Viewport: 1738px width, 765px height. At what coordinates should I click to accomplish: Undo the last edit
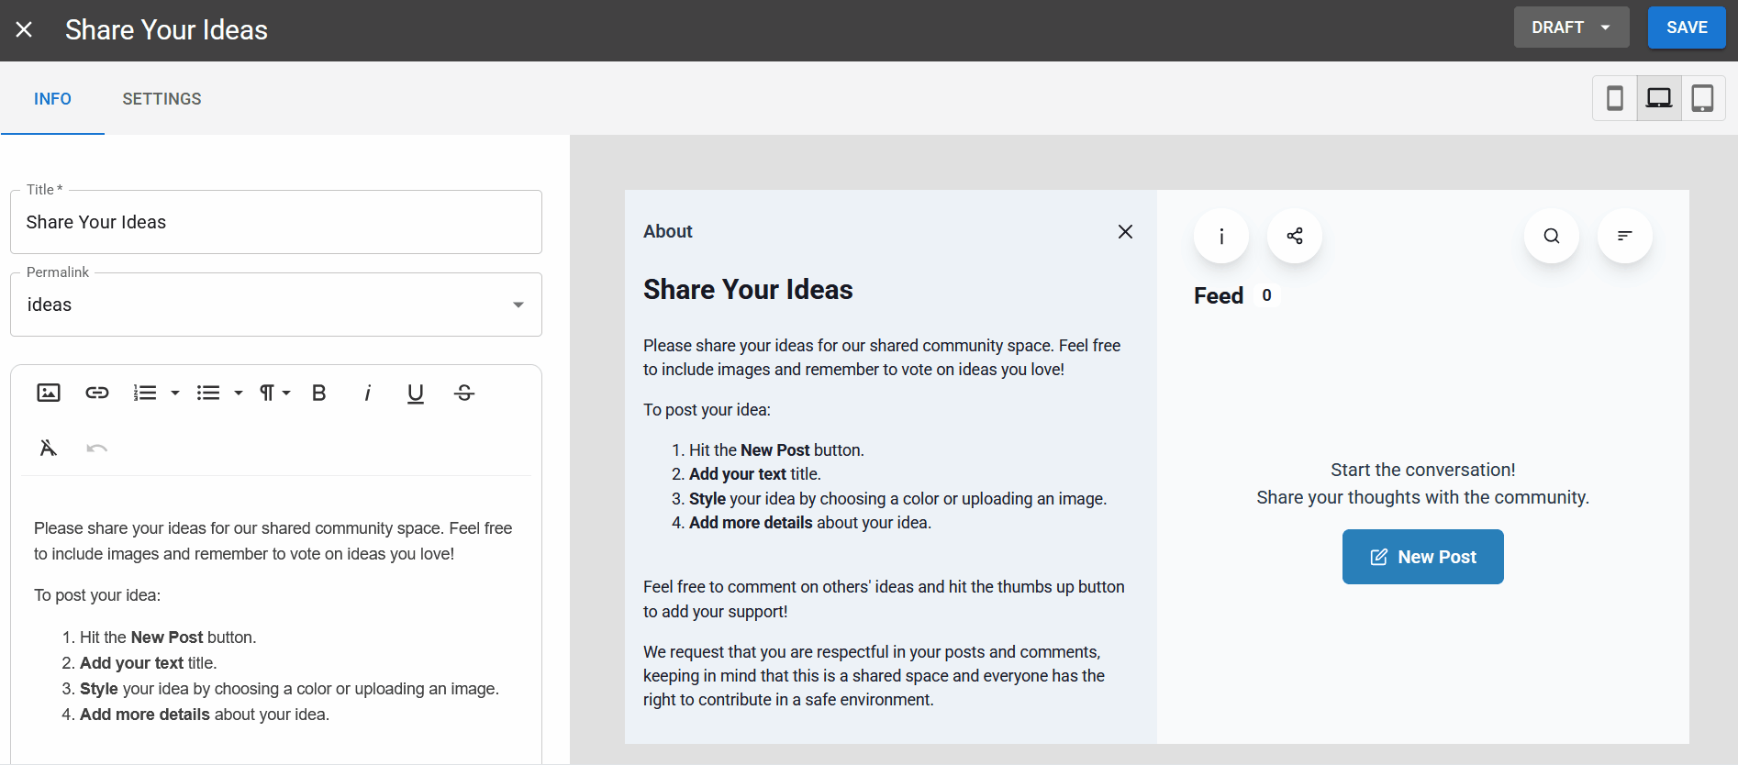pyautogui.click(x=97, y=448)
